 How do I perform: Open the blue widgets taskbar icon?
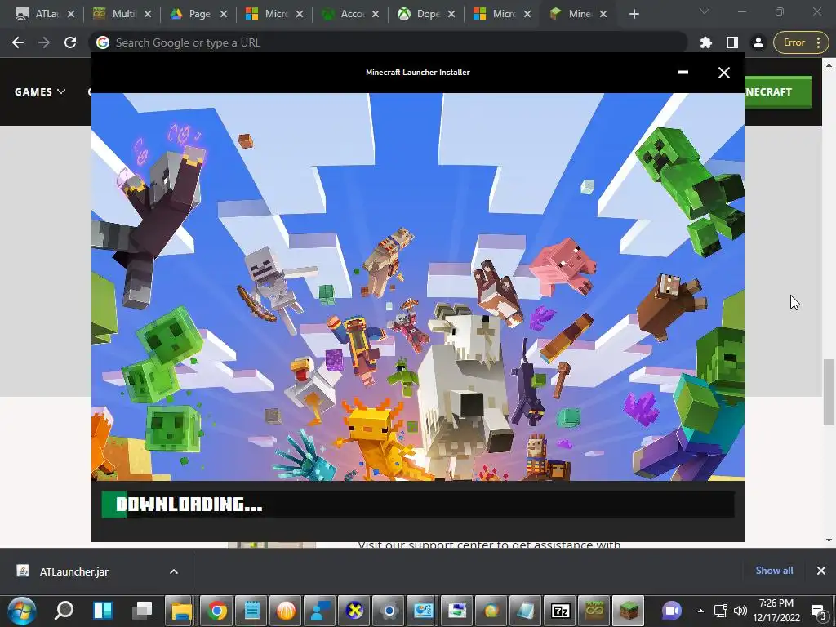(103, 611)
